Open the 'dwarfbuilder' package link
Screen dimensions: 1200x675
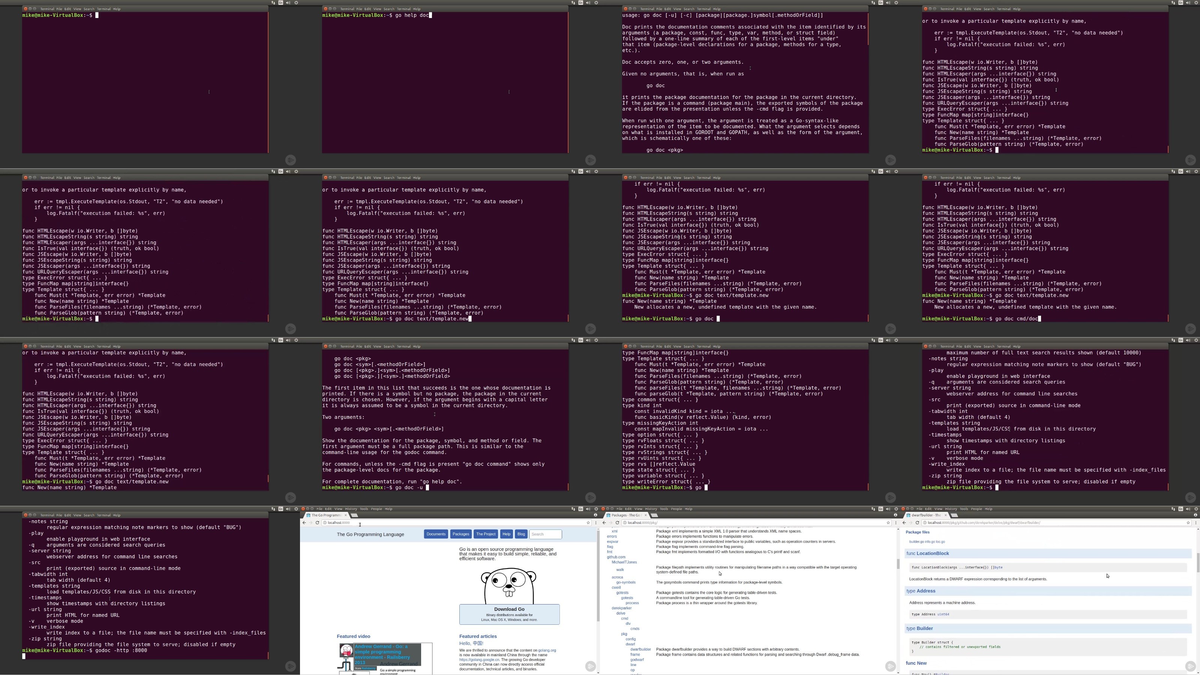(x=640, y=649)
